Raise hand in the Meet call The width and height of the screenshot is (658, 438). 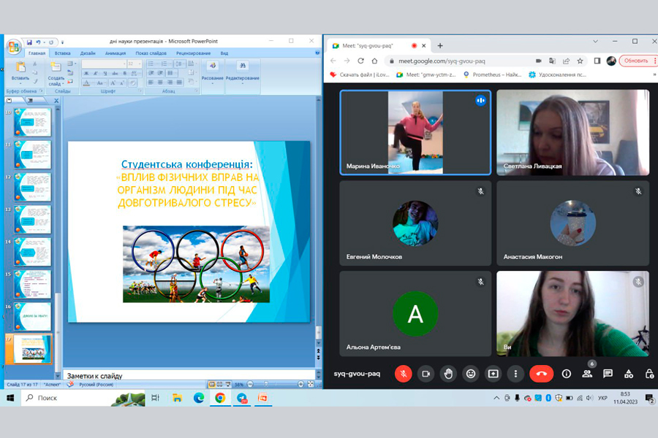point(448,374)
